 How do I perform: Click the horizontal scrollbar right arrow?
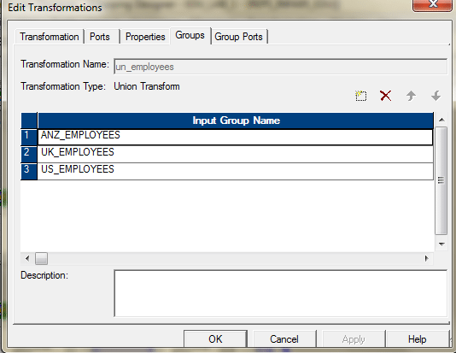[x=427, y=258]
